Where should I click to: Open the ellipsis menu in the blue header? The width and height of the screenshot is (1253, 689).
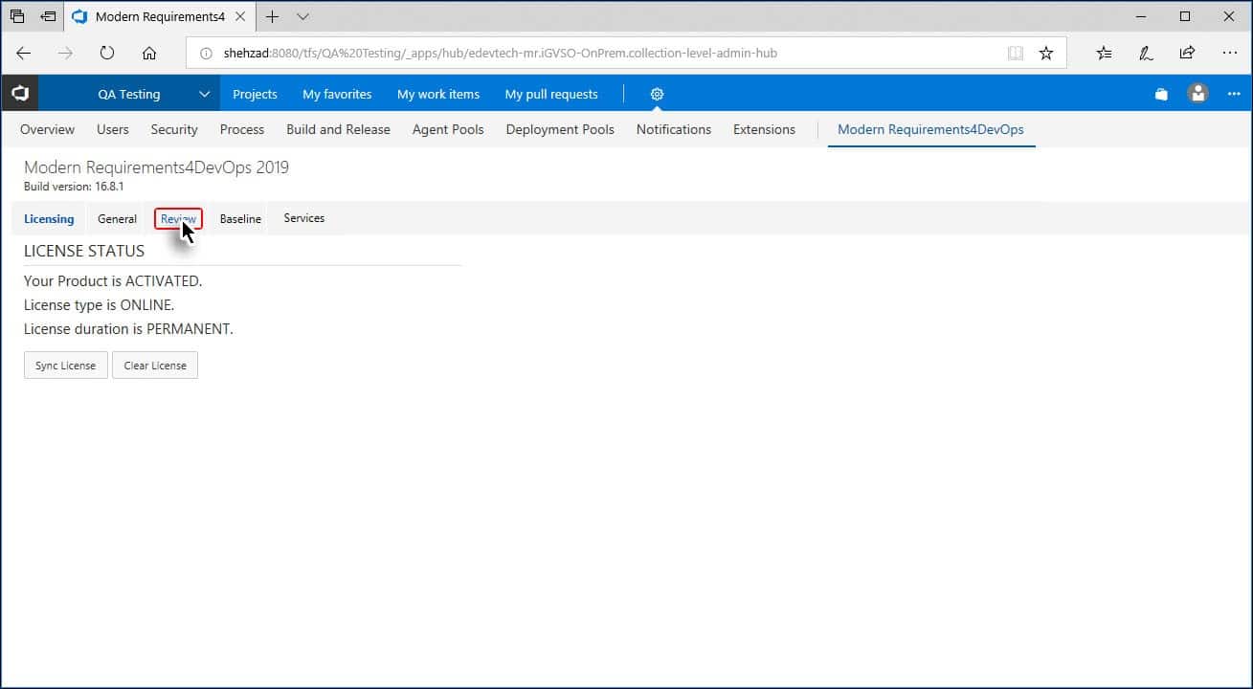tap(1234, 94)
